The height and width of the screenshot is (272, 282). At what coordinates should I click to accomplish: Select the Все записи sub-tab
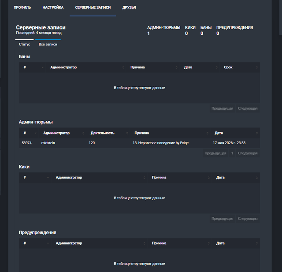pos(48,44)
